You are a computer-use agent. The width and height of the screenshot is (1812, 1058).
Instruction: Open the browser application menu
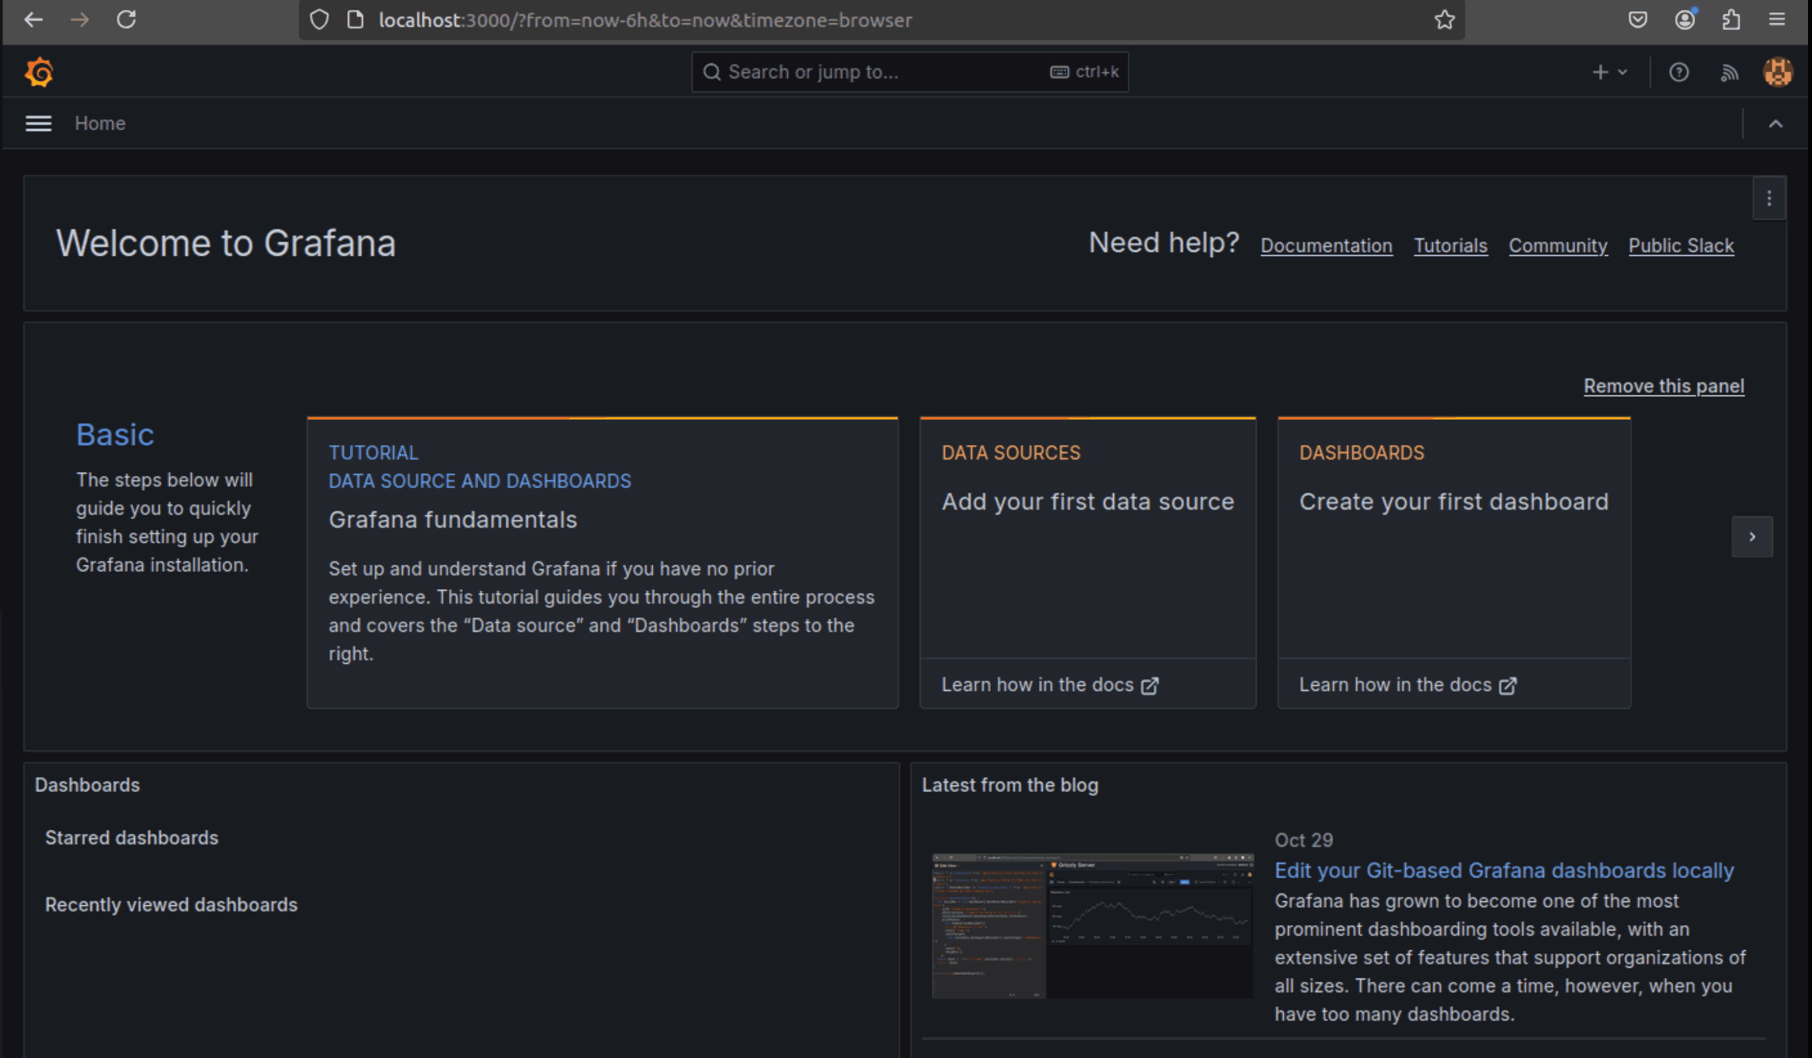[1778, 20]
